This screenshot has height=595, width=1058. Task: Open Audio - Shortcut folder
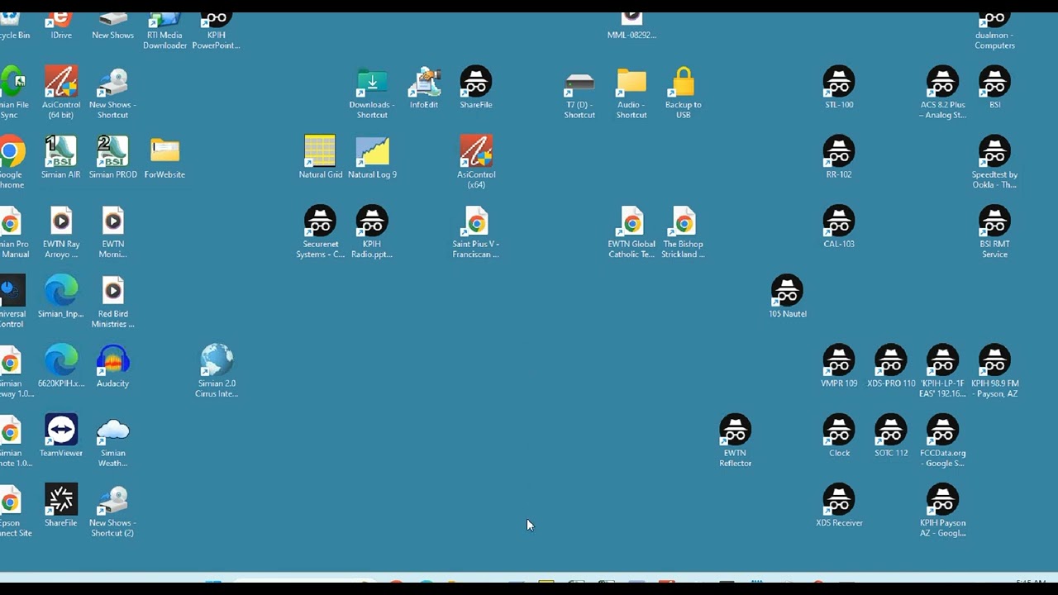pos(631,91)
